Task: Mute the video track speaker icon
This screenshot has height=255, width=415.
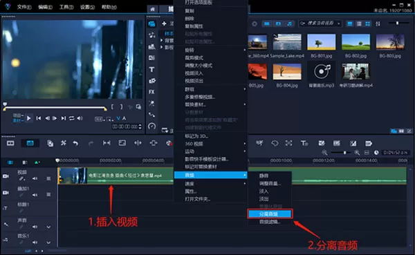Action: point(35,178)
